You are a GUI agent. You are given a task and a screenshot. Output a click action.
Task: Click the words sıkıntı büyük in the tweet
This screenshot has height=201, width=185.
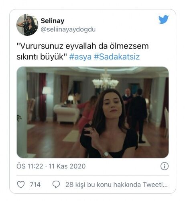pos(40,57)
